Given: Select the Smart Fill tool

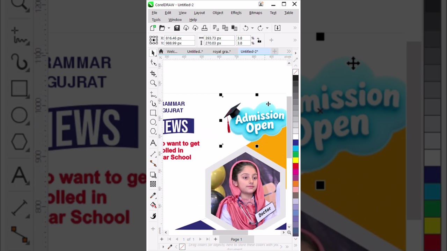Looking at the screenshot, I should click(x=153, y=216).
